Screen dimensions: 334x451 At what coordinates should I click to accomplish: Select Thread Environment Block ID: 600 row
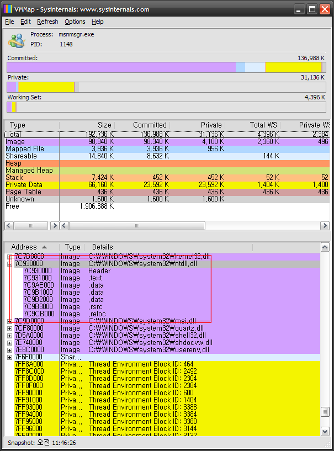coord(167,393)
